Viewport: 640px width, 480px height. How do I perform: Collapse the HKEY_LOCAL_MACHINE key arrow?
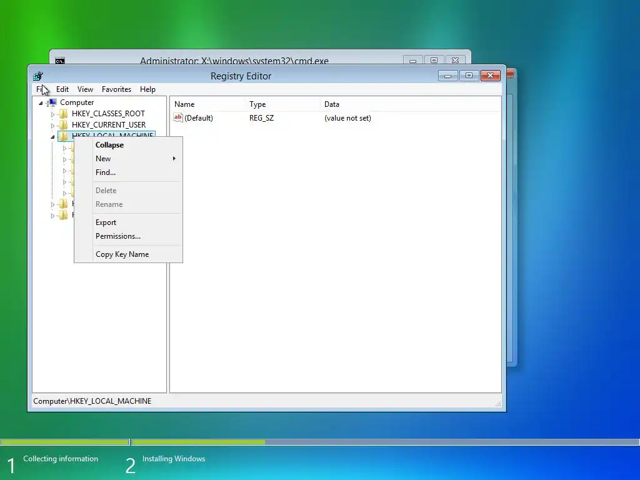[x=52, y=137]
